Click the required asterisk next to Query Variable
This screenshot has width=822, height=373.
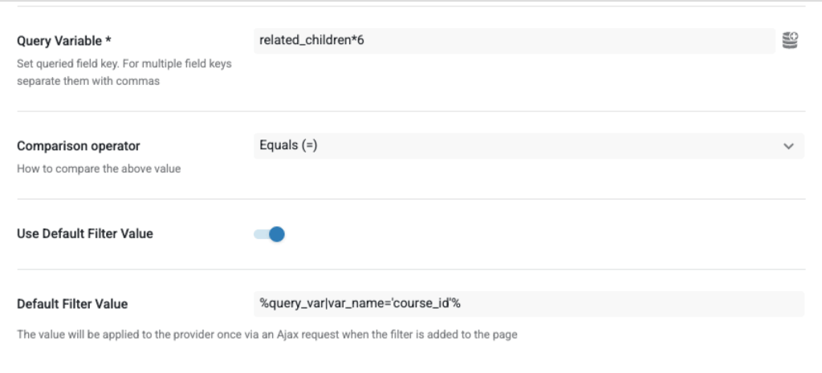[108, 40]
